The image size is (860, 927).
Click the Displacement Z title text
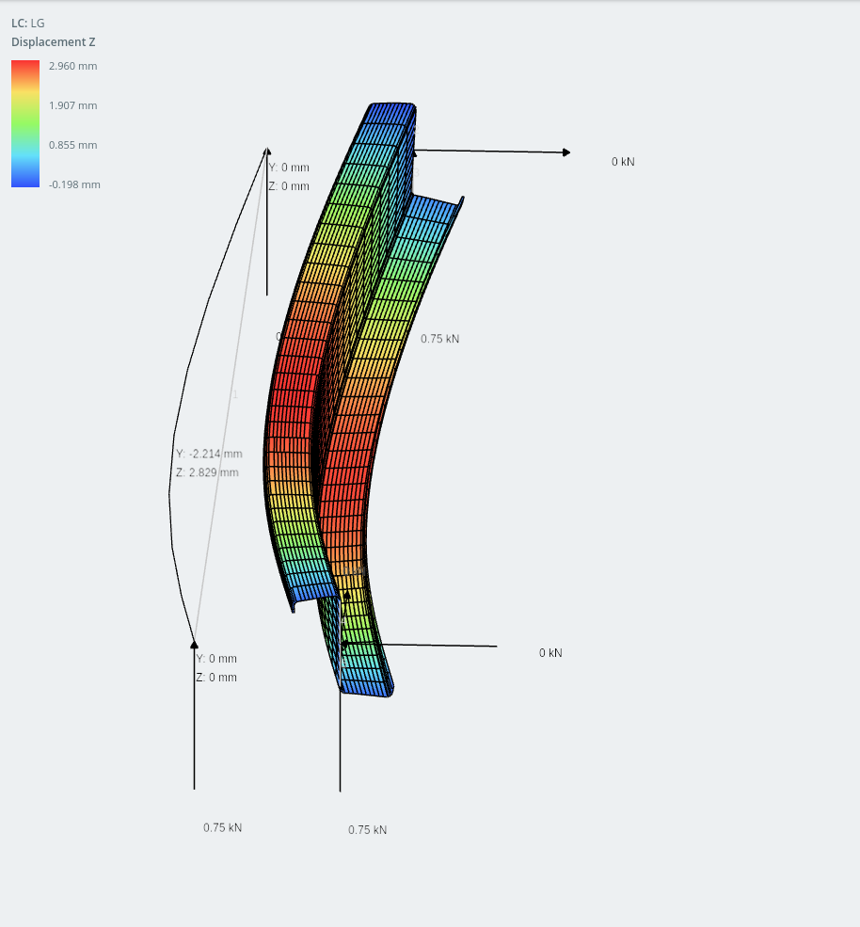[54, 42]
